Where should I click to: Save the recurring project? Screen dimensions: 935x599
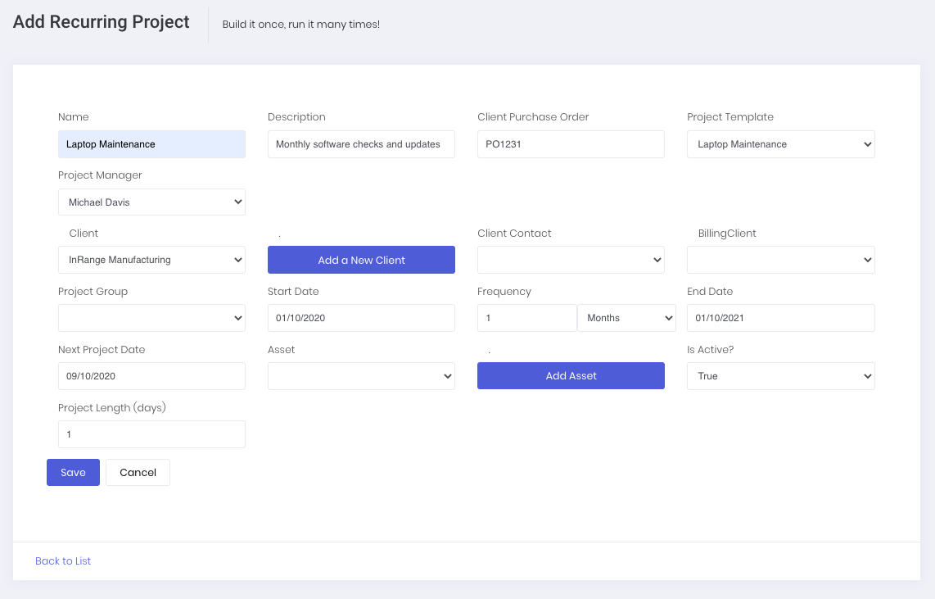pos(73,472)
